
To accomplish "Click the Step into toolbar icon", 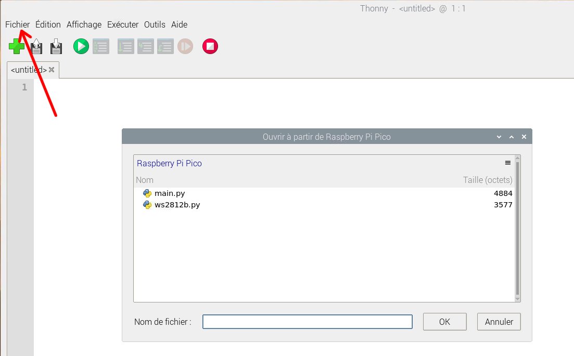I will click(x=145, y=46).
